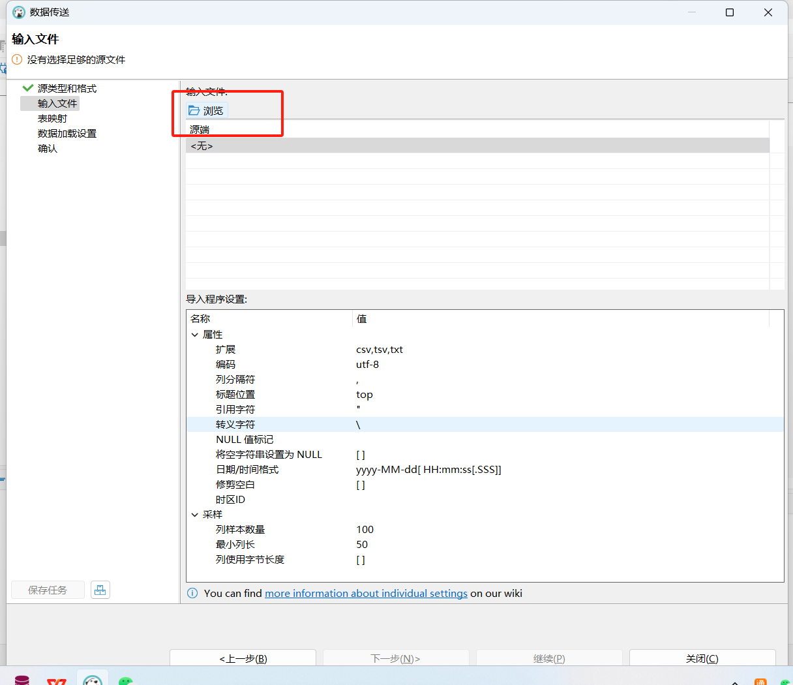The width and height of the screenshot is (793, 685).
Task: Toggle 将空字符串设置为 NULL checkbox value
Action: click(x=361, y=455)
